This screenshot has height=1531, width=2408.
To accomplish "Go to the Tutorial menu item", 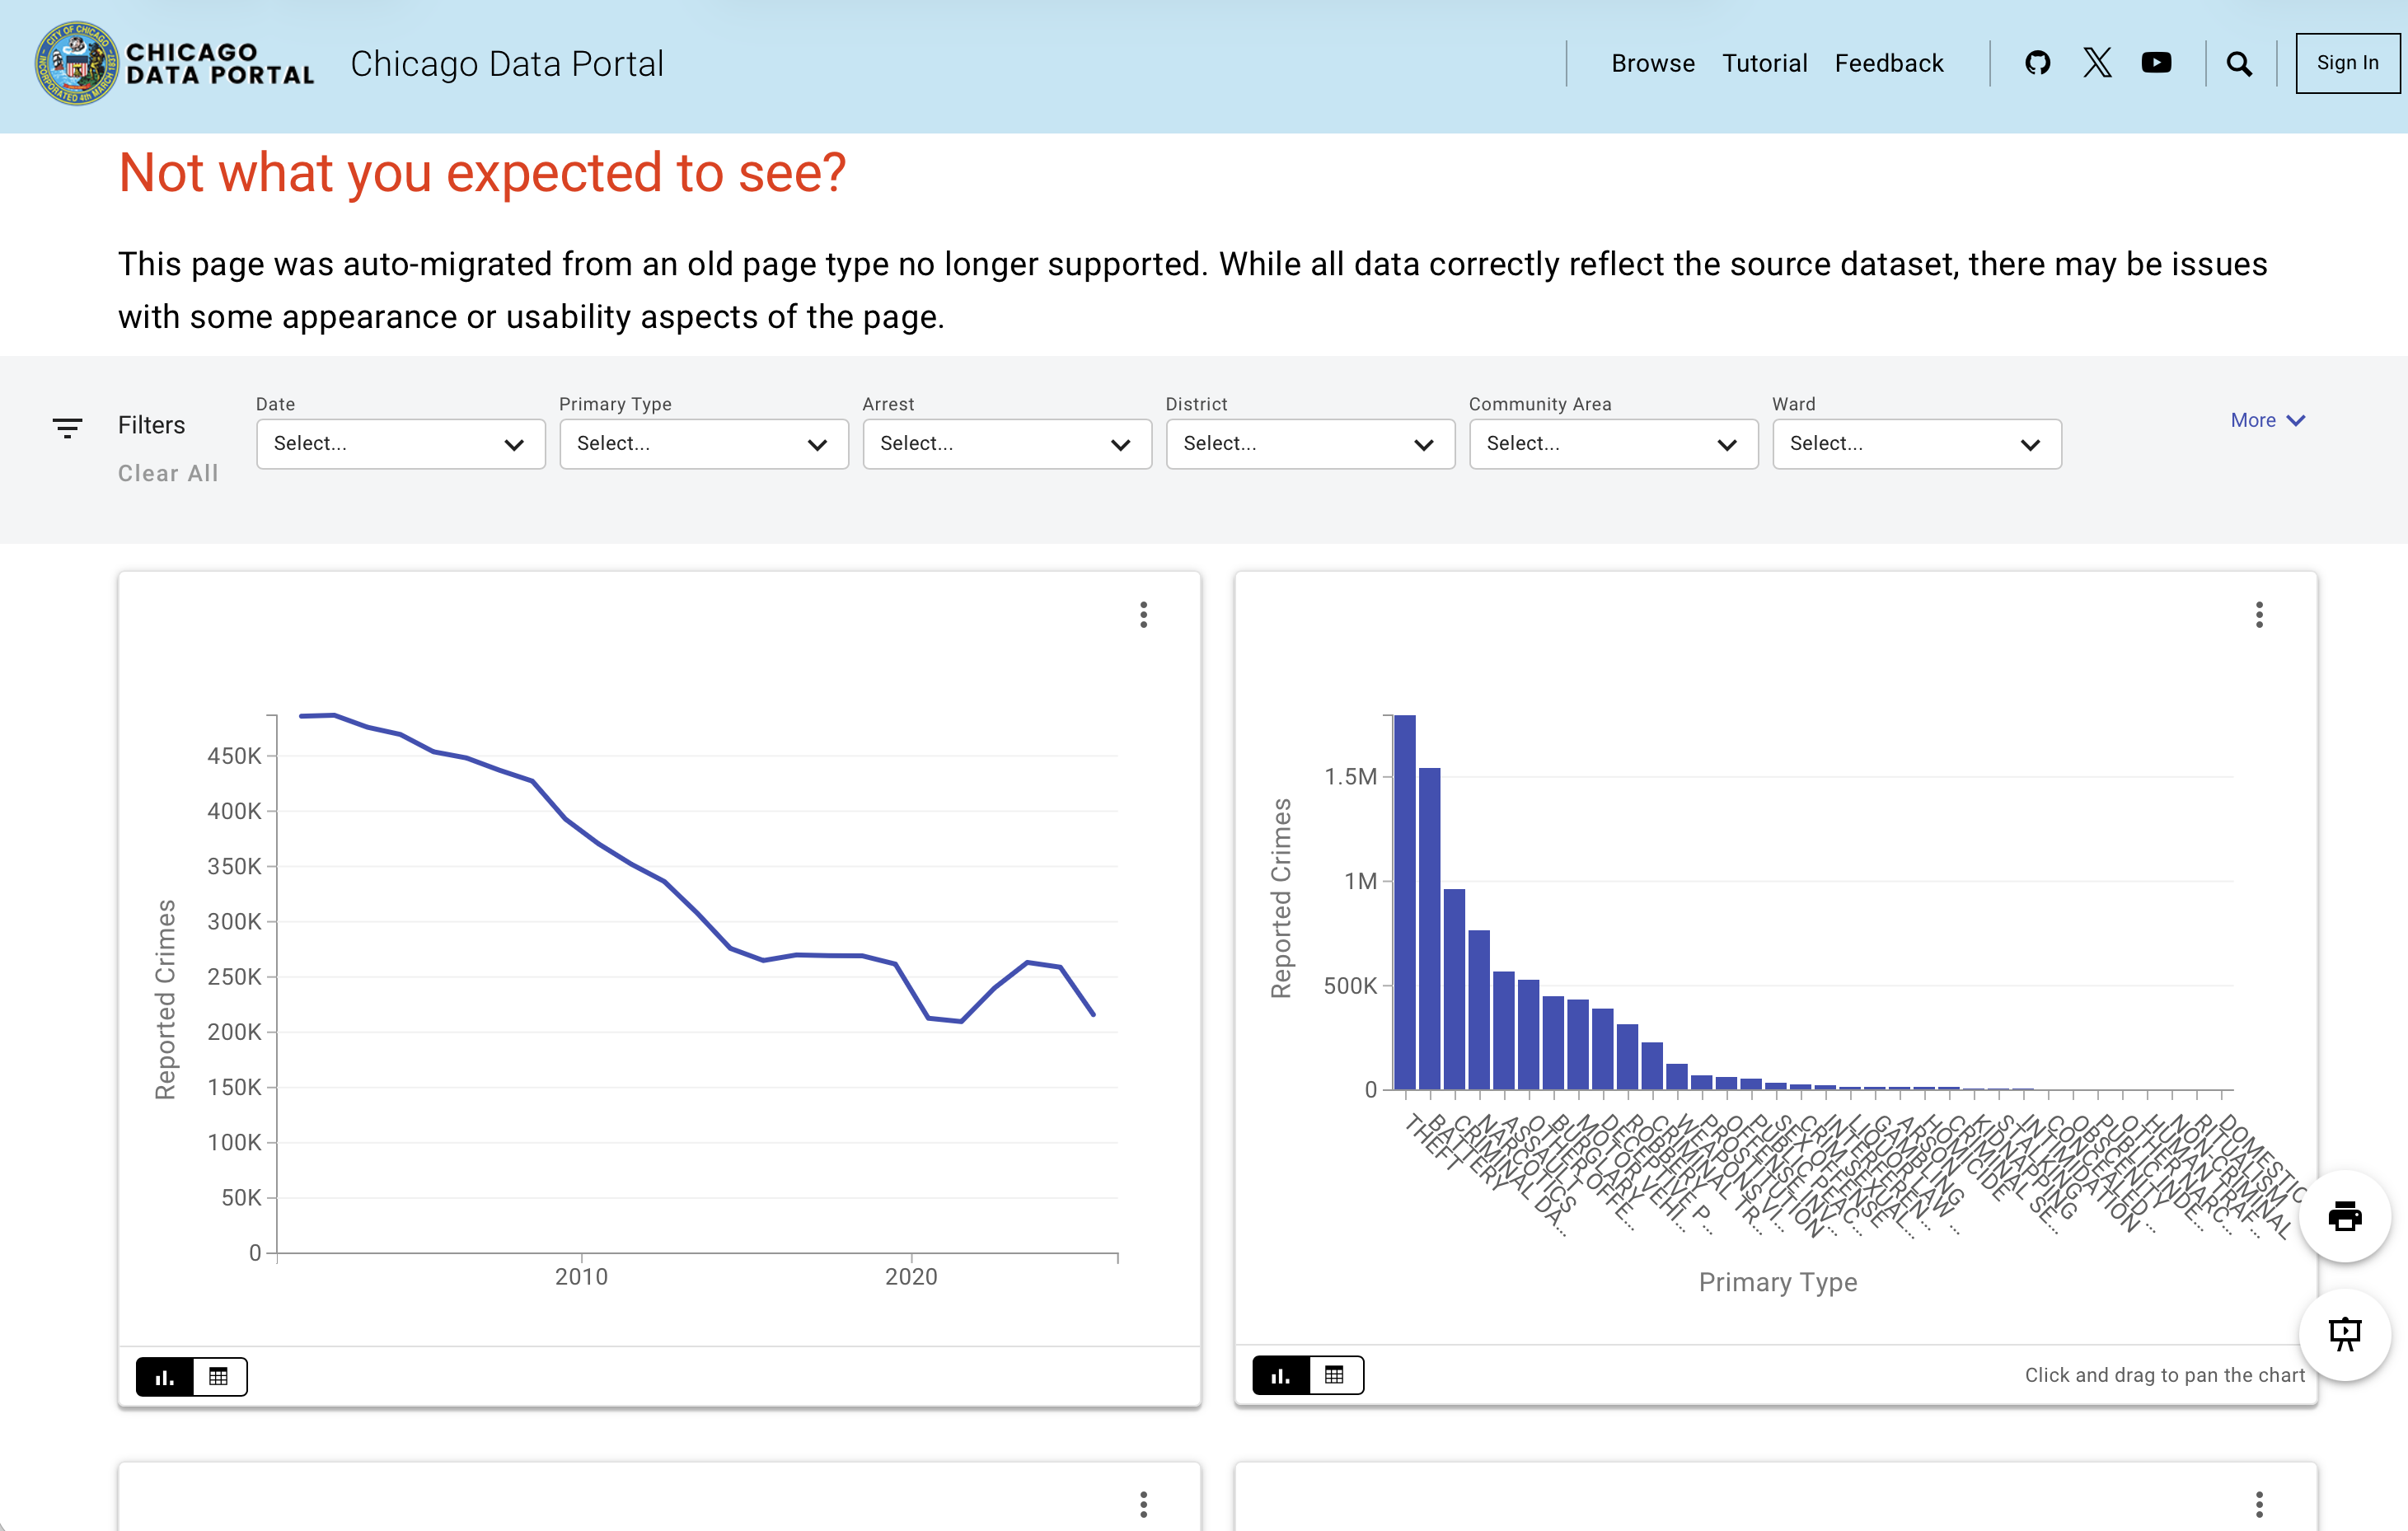I will pyautogui.click(x=1764, y=63).
